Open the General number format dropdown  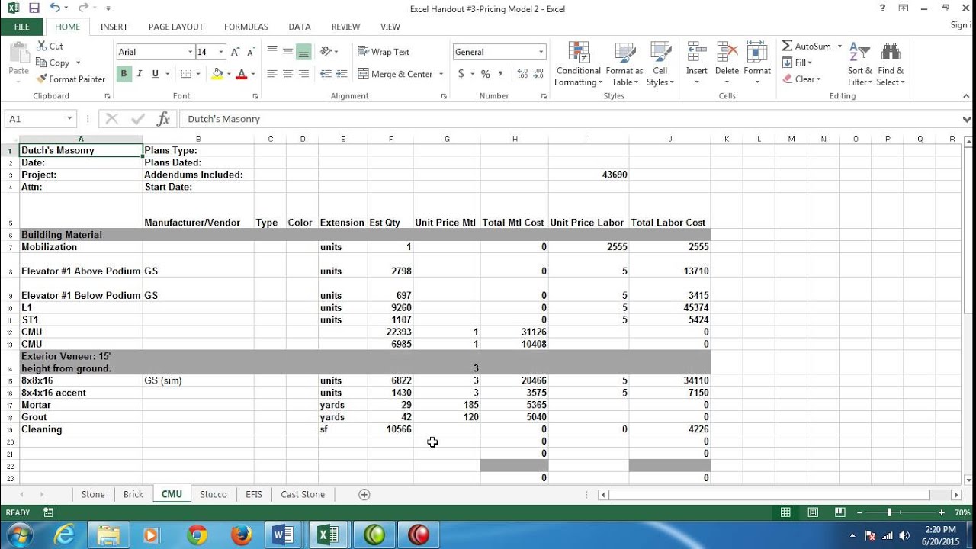pyautogui.click(x=541, y=52)
